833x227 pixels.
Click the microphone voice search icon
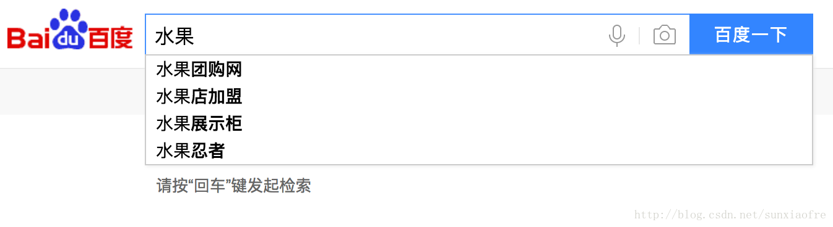(x=616, y=35)
